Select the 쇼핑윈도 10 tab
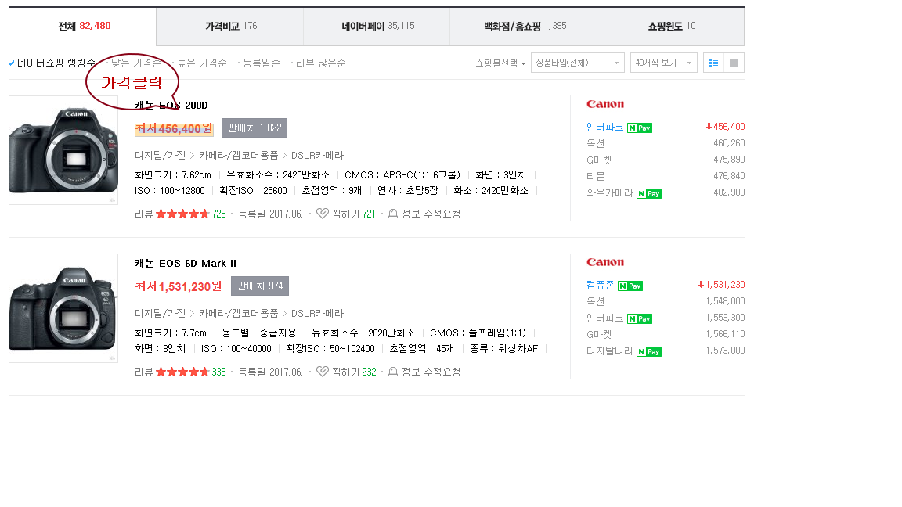 click(671, 26)
